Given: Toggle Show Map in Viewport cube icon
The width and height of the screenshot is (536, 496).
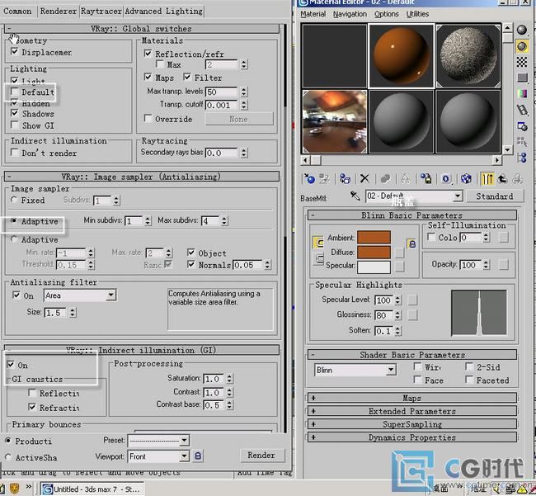Looking at the screenshot, I should tap(466, 178).
